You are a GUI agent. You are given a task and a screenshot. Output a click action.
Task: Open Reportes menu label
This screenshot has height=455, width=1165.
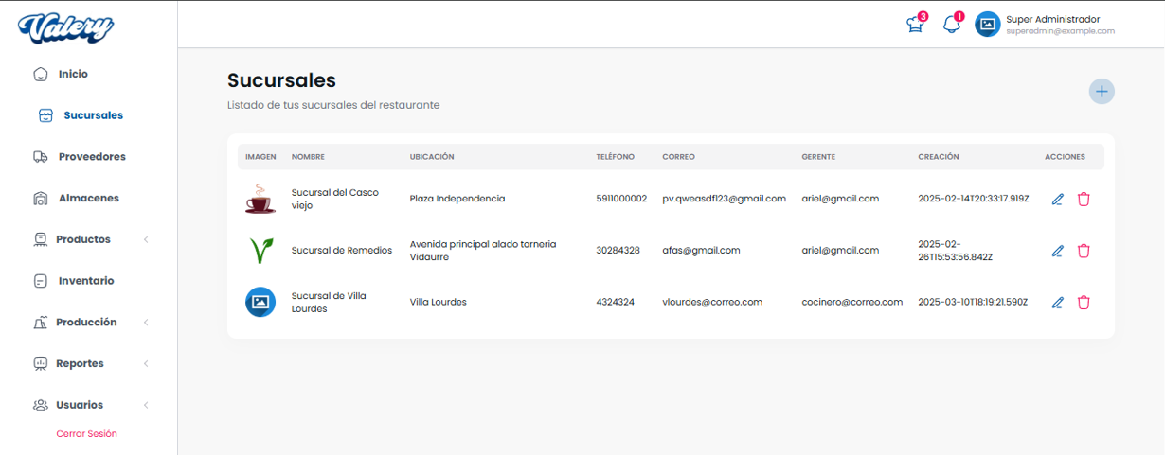(x=80, y=363)
